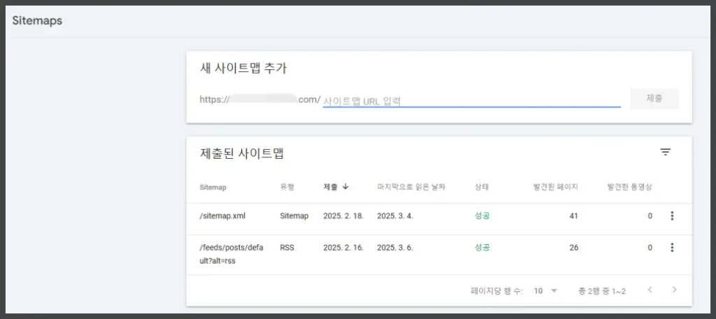Click the 발견한 동영상 column header

coord(630,187)
